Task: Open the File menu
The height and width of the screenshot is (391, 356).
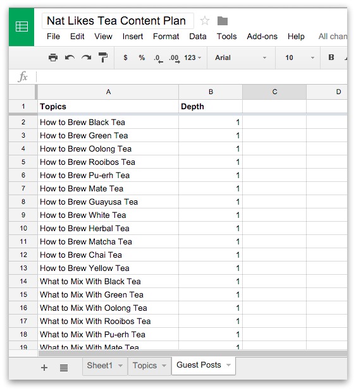Action: pyautogui.click(x=53, y=37)
